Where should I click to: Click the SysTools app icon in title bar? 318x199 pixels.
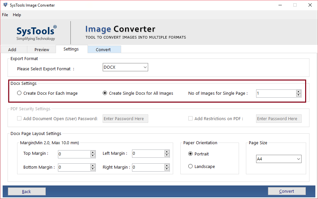click(x=6, y=5)
